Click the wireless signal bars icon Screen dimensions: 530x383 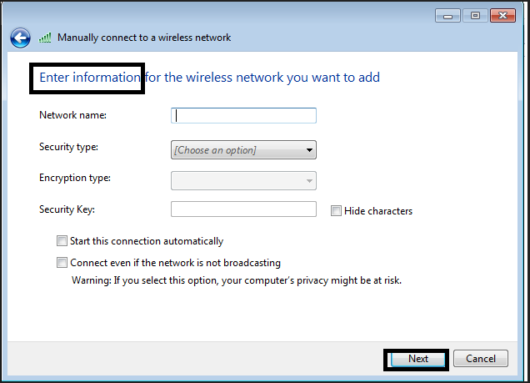coord(45,38)
